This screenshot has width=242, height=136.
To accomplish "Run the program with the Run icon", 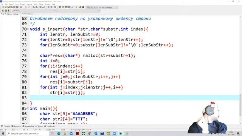I will tap(63, 7).
